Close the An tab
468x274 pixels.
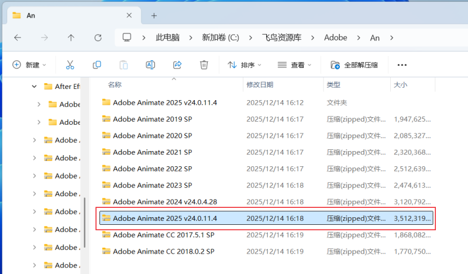(129, 15)
